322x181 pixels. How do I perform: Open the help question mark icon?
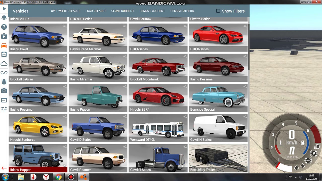(4, 27)
